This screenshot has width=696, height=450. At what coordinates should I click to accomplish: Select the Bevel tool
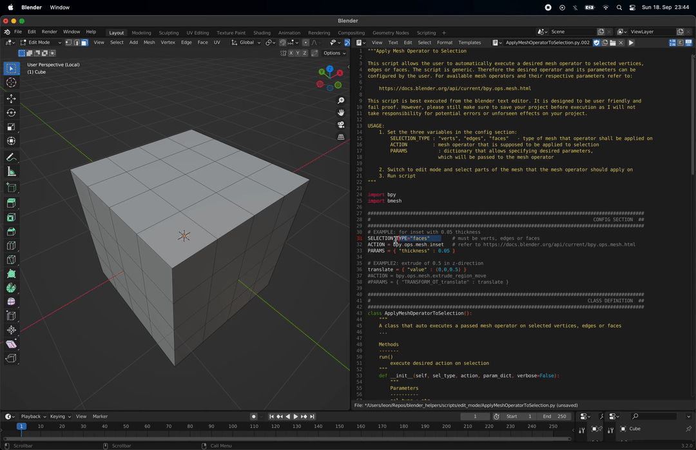(11, 231)
